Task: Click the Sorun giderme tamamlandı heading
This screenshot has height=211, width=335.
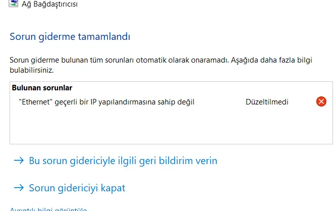Action: (70, 36)
